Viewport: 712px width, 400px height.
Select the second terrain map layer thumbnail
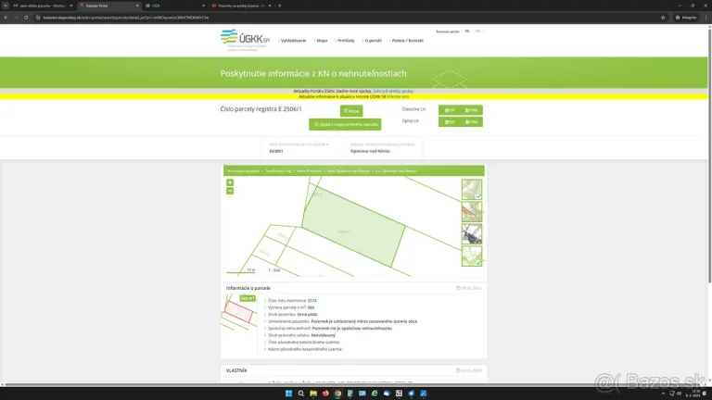point(472,212)
